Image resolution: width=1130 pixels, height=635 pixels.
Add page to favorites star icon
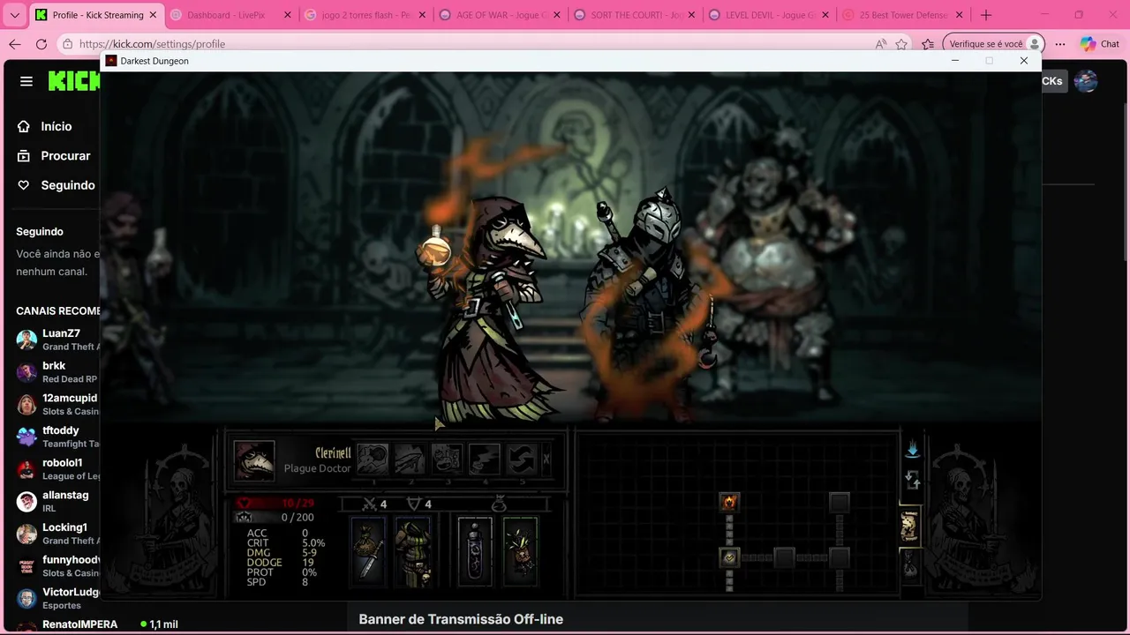coord(901,44)
